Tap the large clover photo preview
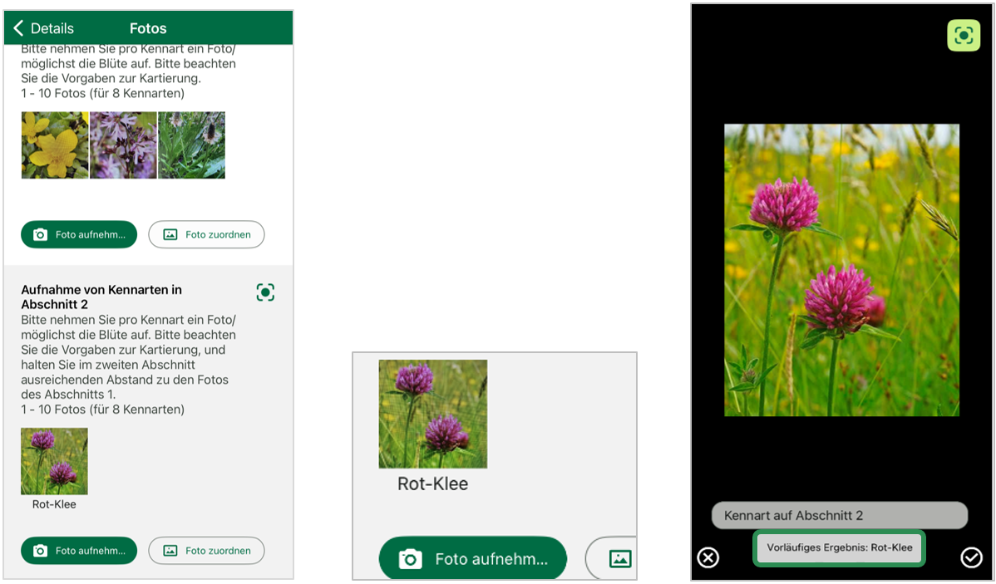Viewport: 996px width, 584px height. pyautogui.click(x=841, y=270)
